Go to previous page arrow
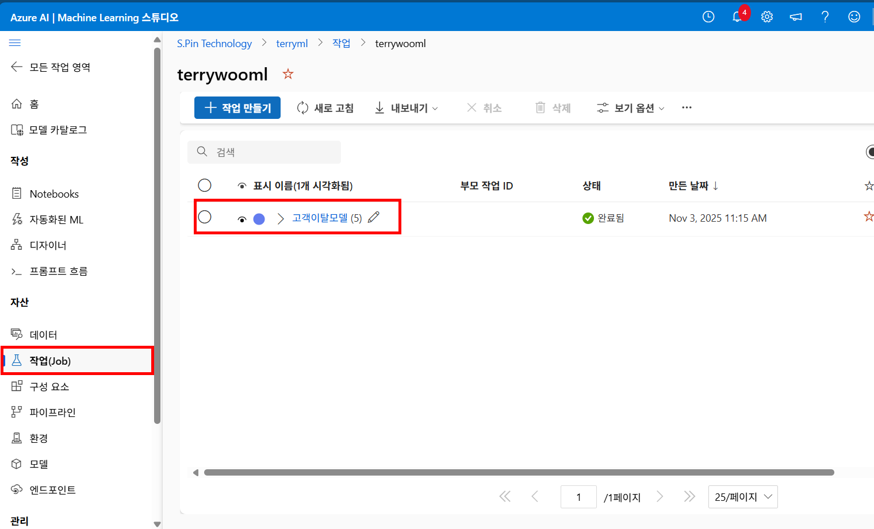 coord(535,497)
